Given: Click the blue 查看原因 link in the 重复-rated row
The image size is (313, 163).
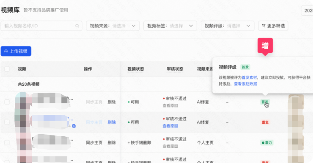Looking at the screenshot, I should click(170, 126).
